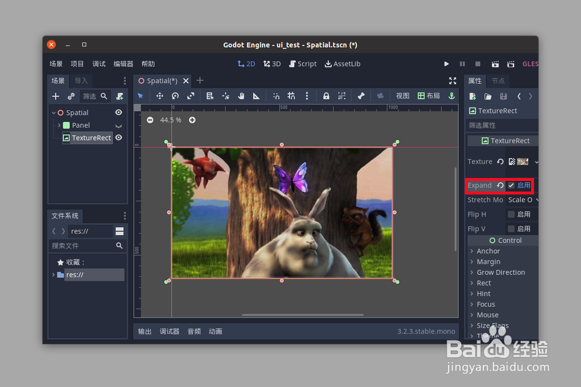Load resource with folder icon in inspector
The width and height of the screenshot is (581, 387).
click(x=488, y=96)
